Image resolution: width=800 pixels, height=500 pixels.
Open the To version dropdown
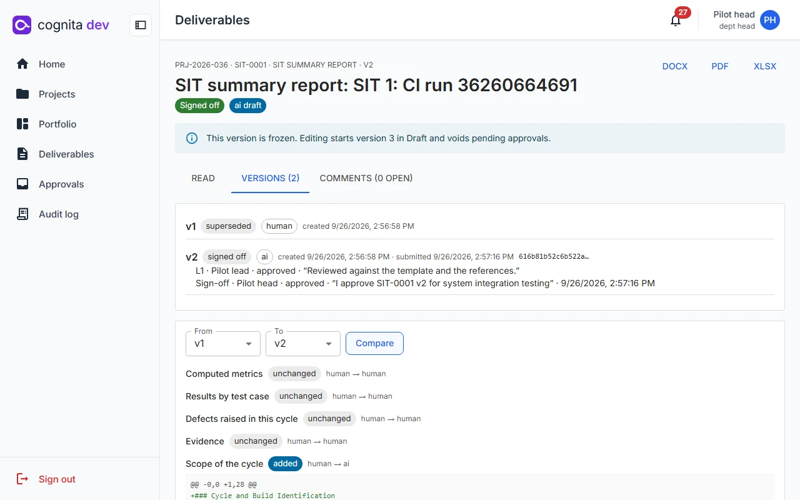click(303, 343)
